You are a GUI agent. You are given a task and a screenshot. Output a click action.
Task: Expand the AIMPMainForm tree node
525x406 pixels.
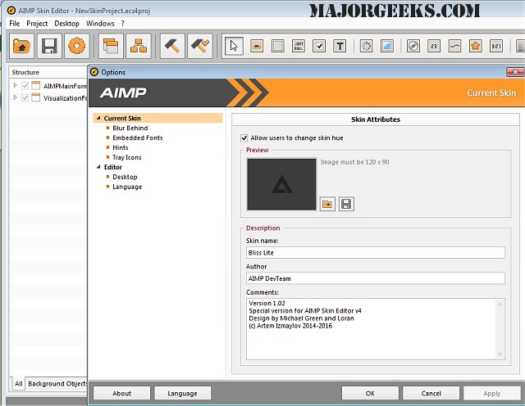tap(15, 85)
